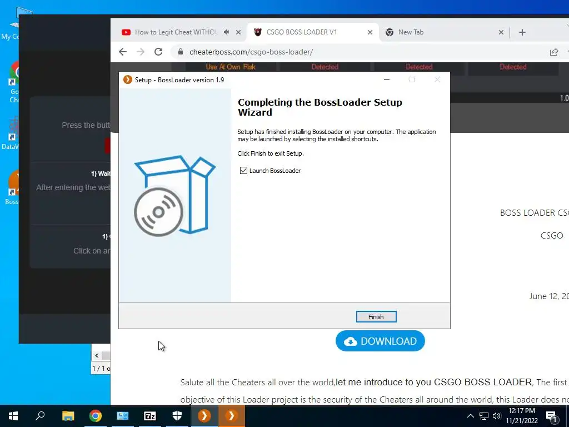This screenshot has width=569, height=427.
Task: Click the network tray icon
Action: tap(484, 416)
